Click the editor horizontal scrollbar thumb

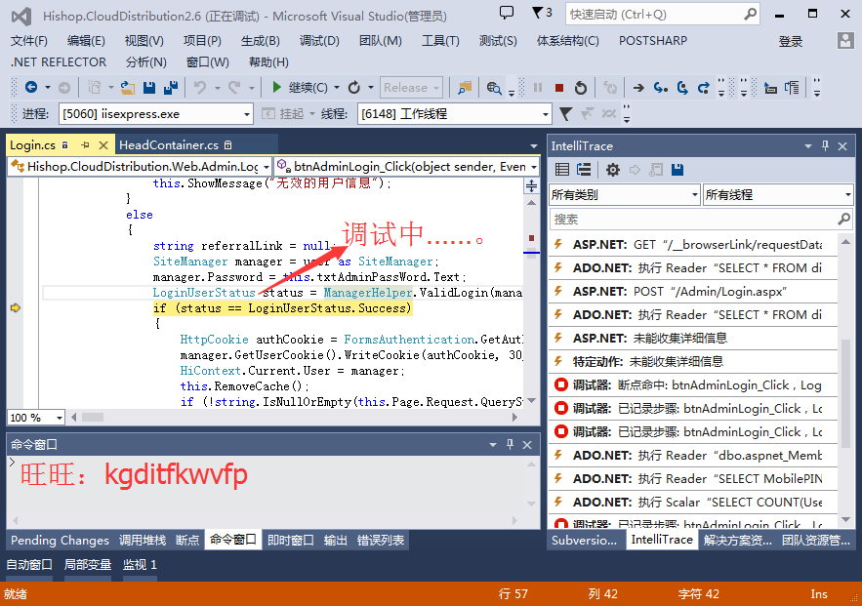point(93,418)
